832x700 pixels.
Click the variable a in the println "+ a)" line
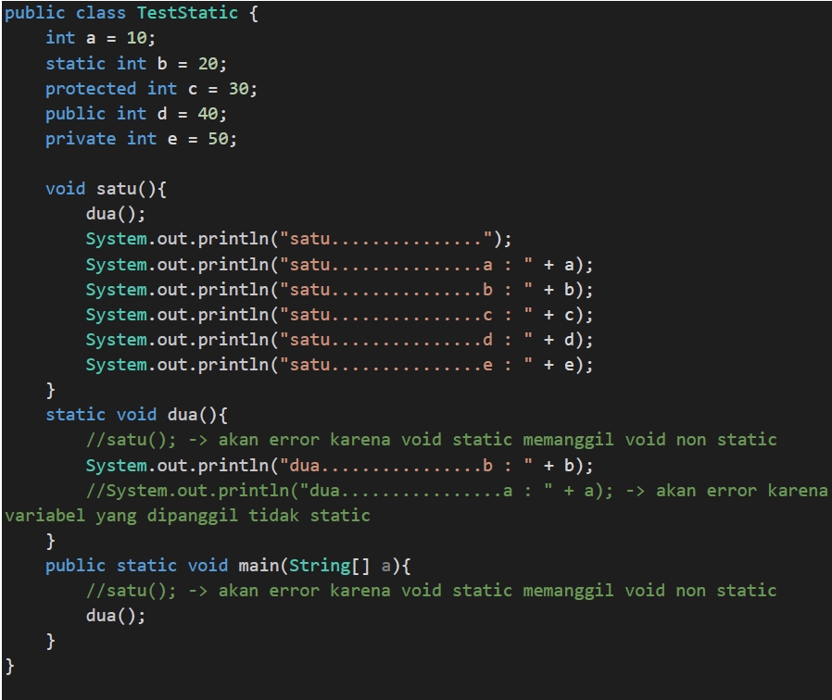(569, 264)
